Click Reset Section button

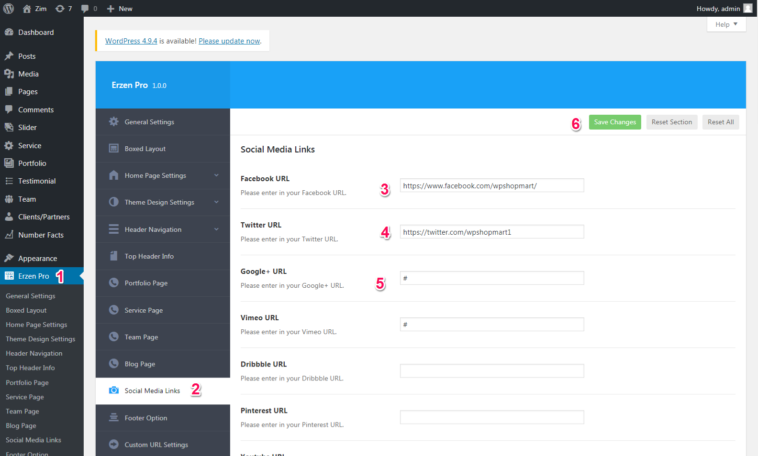click(x=672, y=122)
